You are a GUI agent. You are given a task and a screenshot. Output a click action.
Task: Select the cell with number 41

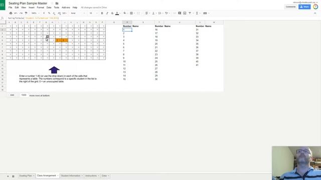pos(200,65)
